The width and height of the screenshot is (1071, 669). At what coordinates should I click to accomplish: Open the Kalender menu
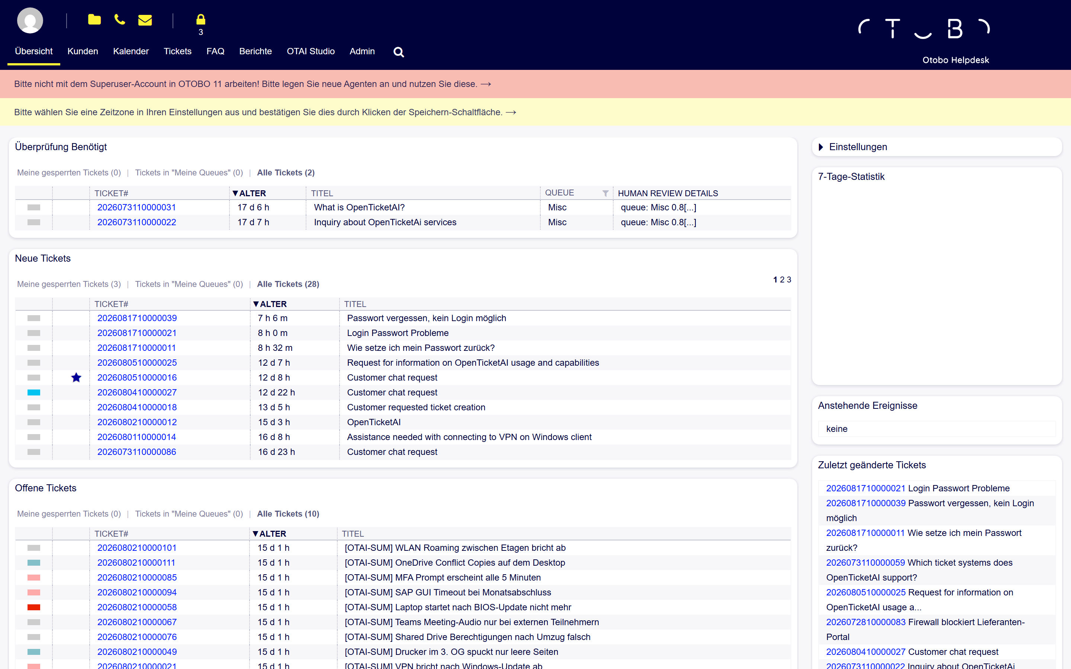[131, 51]
